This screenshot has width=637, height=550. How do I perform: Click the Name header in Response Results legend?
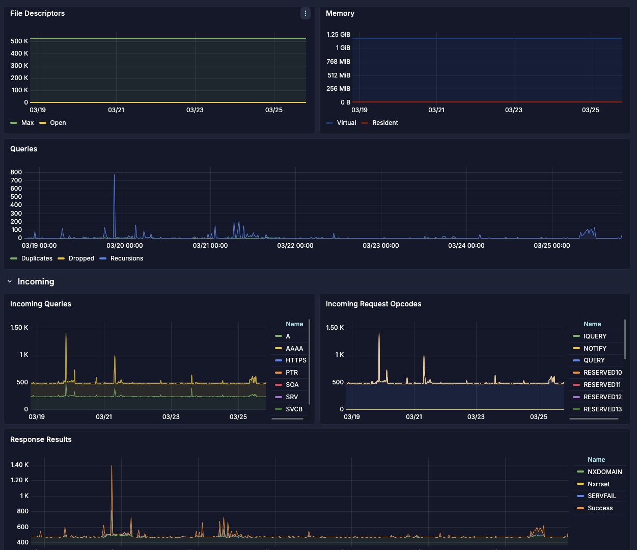point(596,460)
